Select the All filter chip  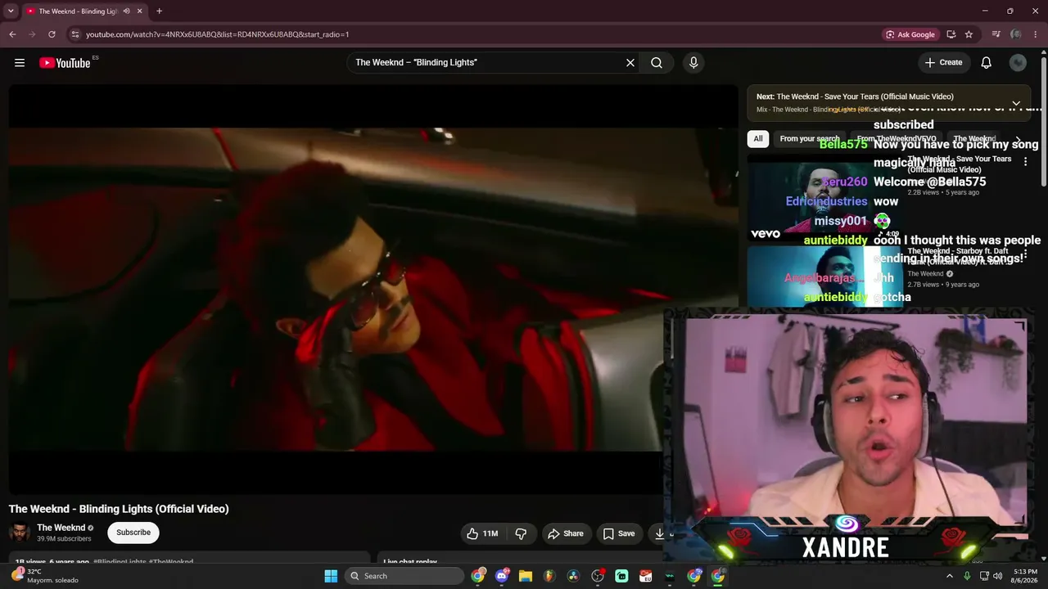point(758,139)
